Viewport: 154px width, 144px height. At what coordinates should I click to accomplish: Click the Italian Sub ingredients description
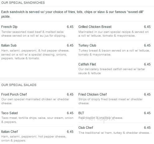[35, 54]
